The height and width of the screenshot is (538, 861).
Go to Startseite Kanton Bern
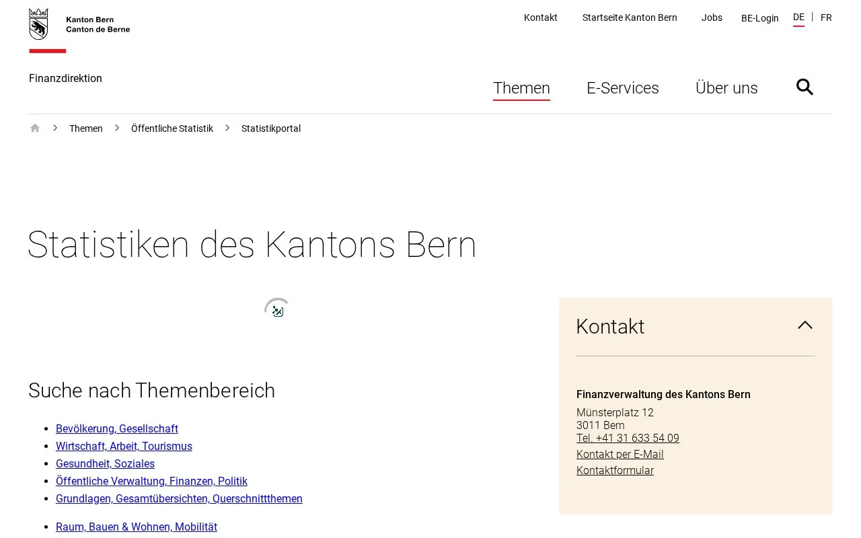click(630, 17)
